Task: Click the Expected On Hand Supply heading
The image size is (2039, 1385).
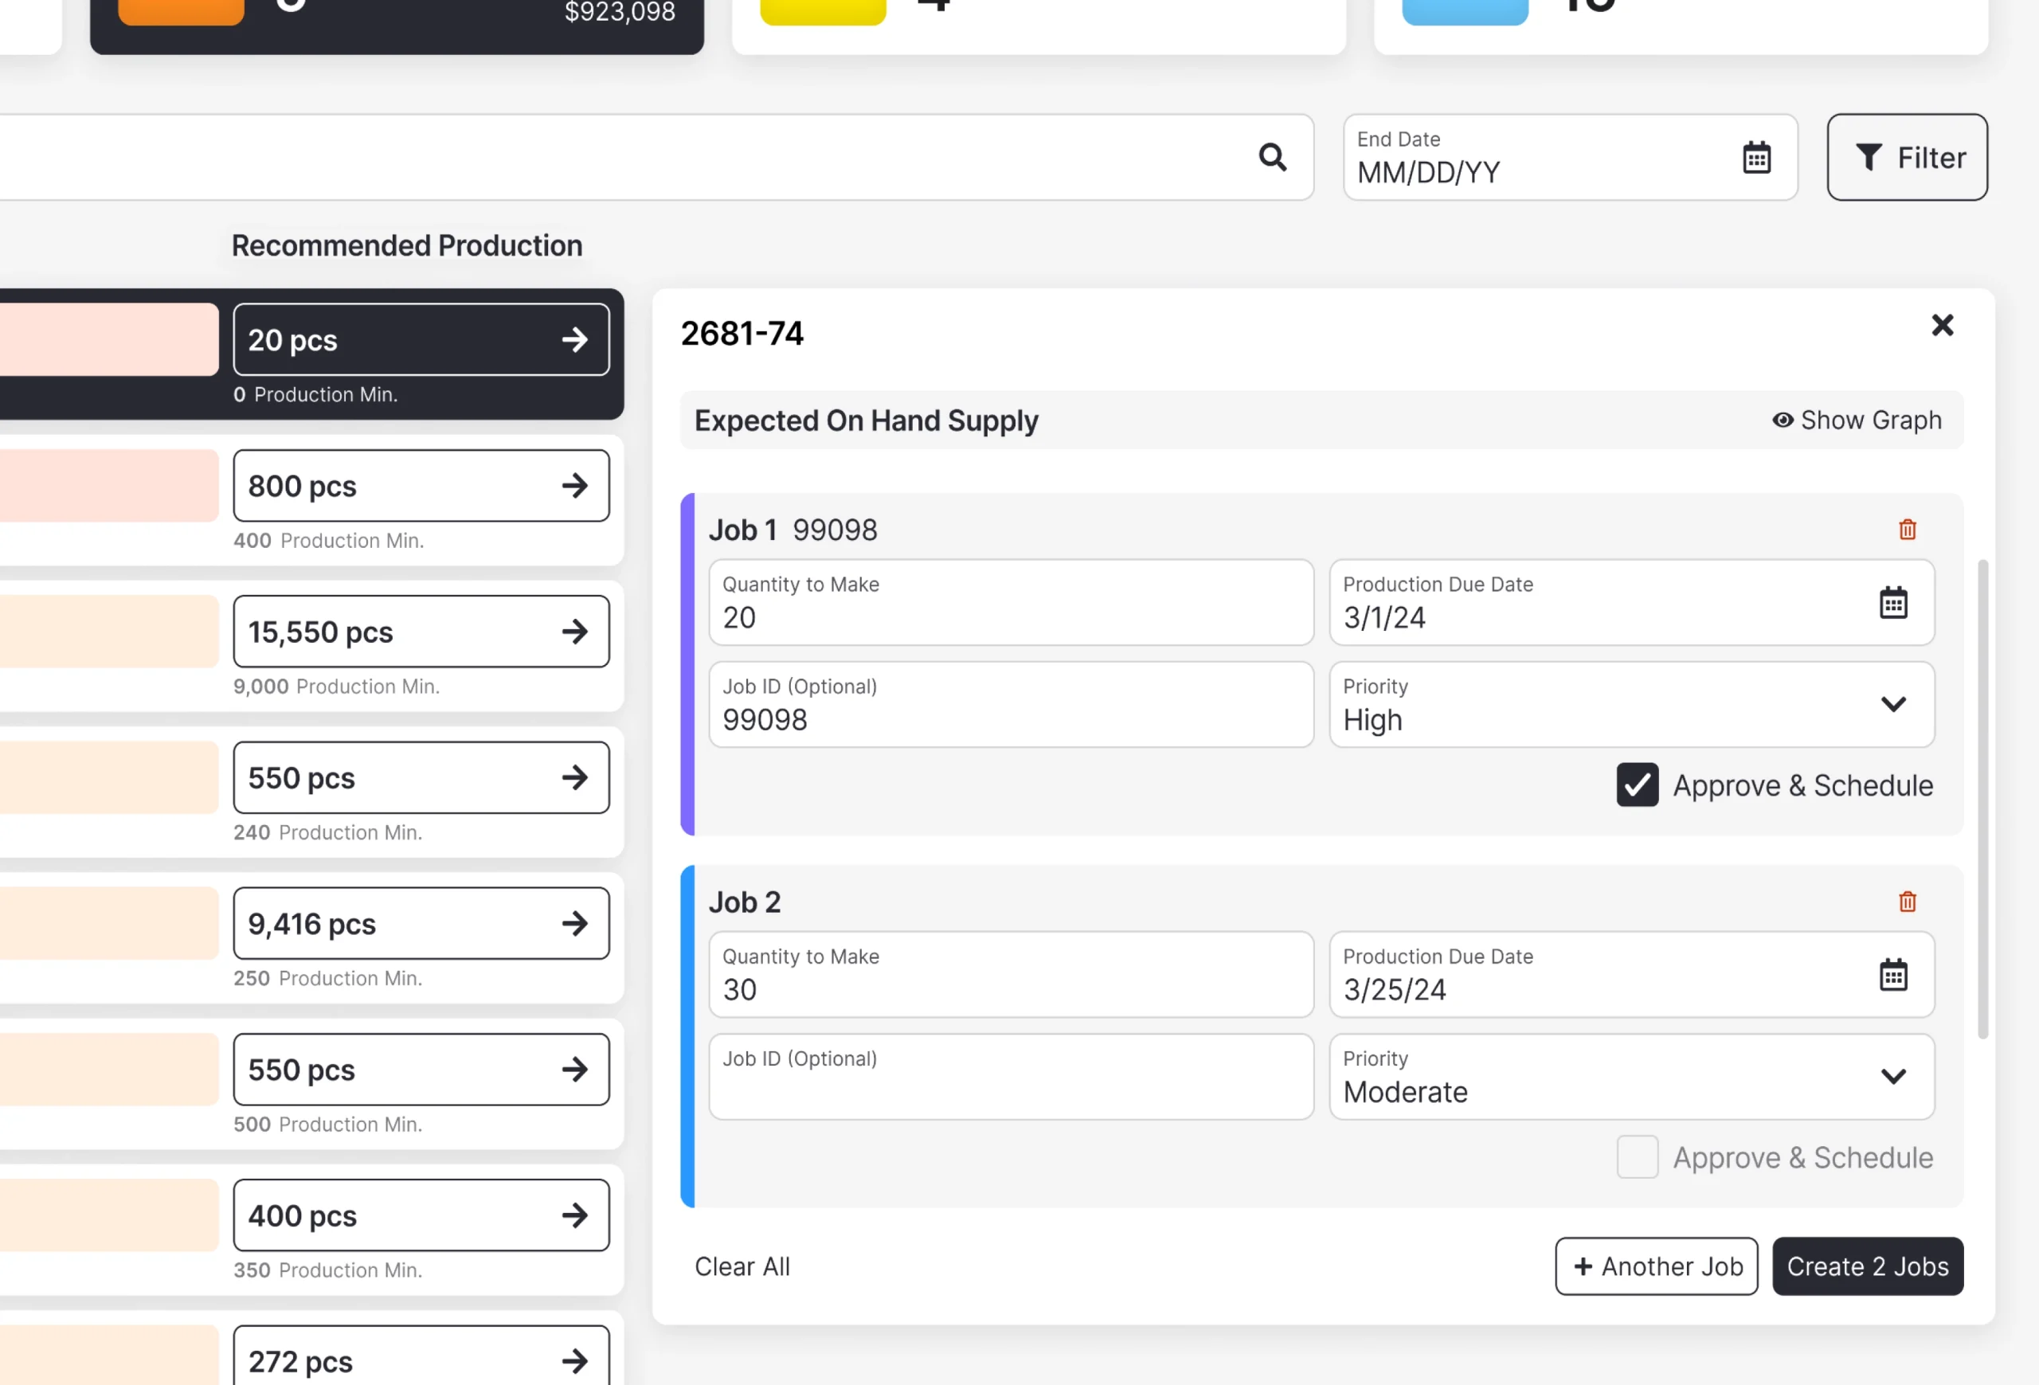Action: (x=866, y=421)
